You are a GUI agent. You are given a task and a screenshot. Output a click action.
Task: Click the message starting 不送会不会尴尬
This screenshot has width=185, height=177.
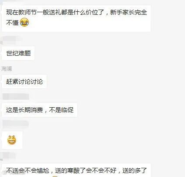point(76,170)
